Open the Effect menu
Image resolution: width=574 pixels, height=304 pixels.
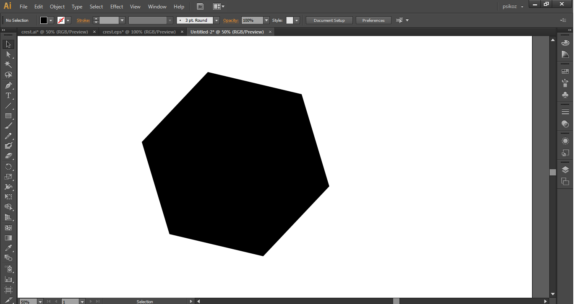point(117,7)
